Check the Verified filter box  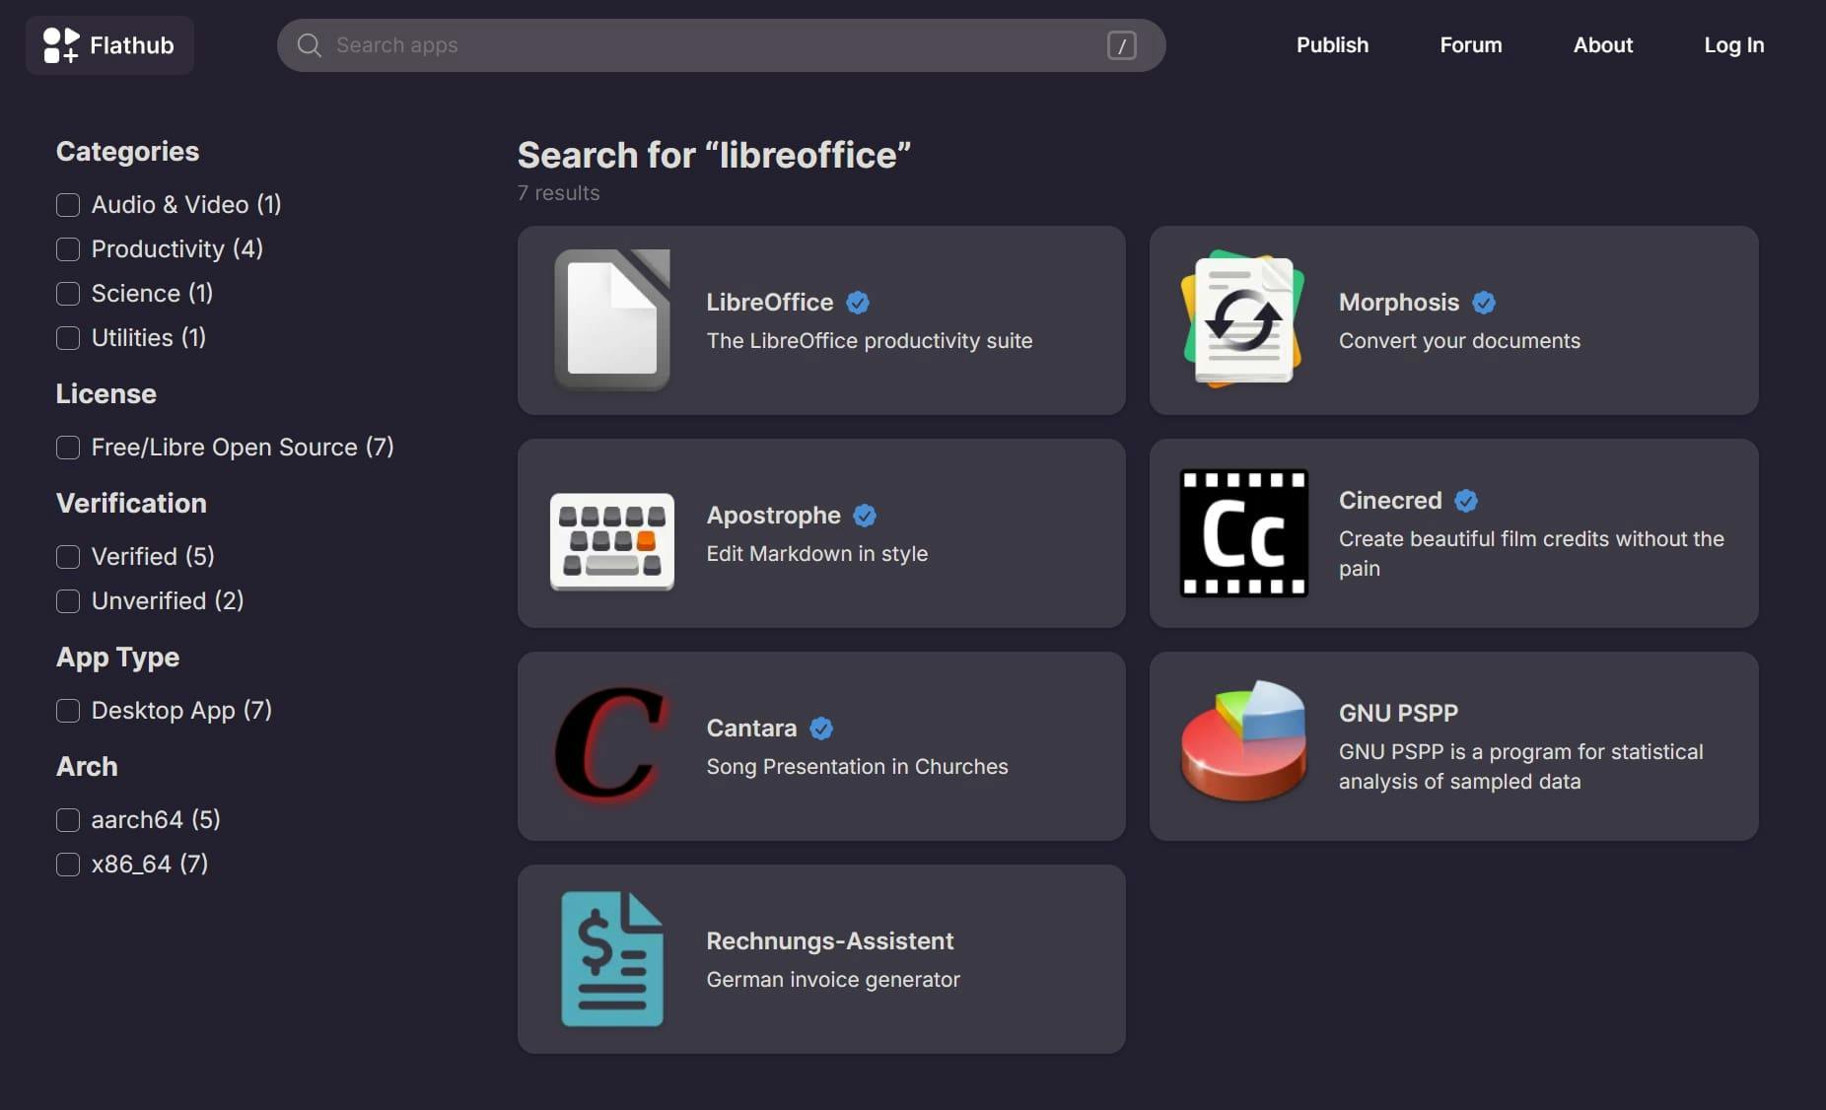68,557
